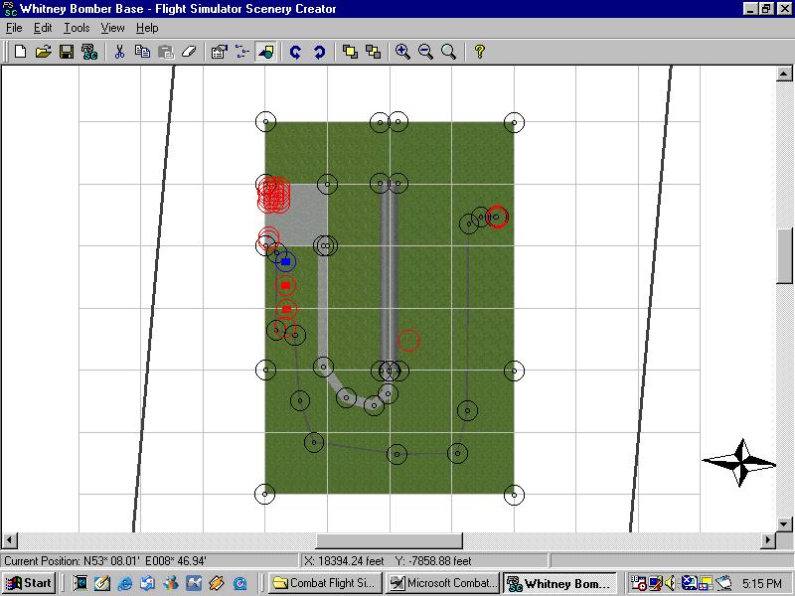Click the bring to front icon
This screenshot has height=596, width=795.
pos(350,52)
